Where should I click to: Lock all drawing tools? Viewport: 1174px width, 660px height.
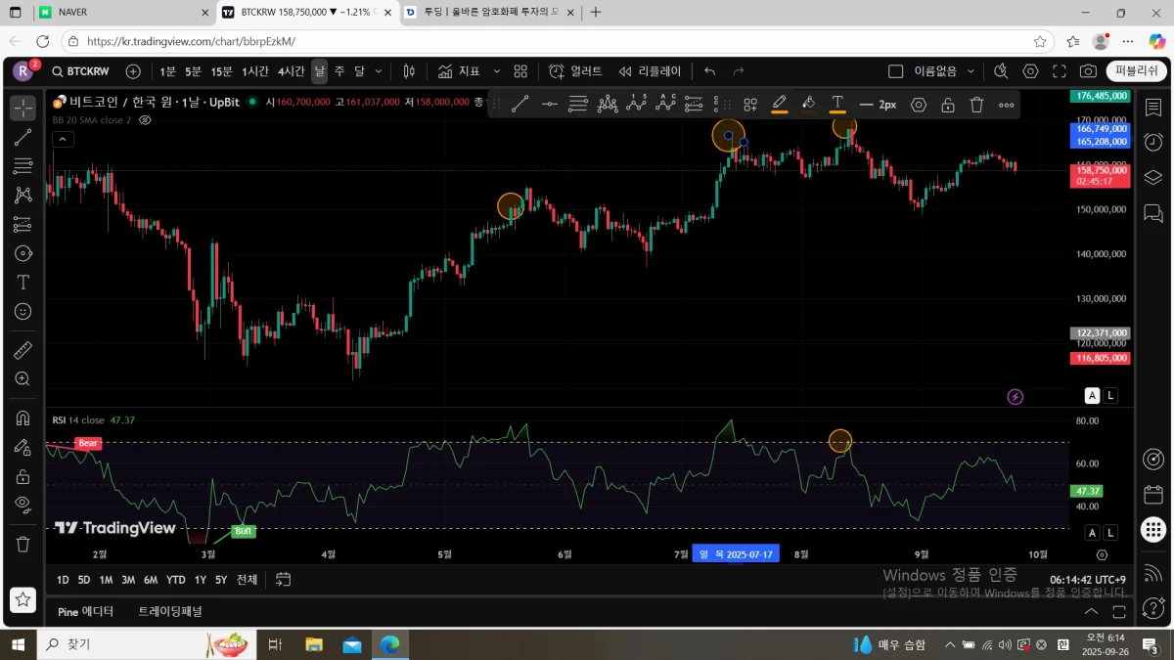coord(23,476)
